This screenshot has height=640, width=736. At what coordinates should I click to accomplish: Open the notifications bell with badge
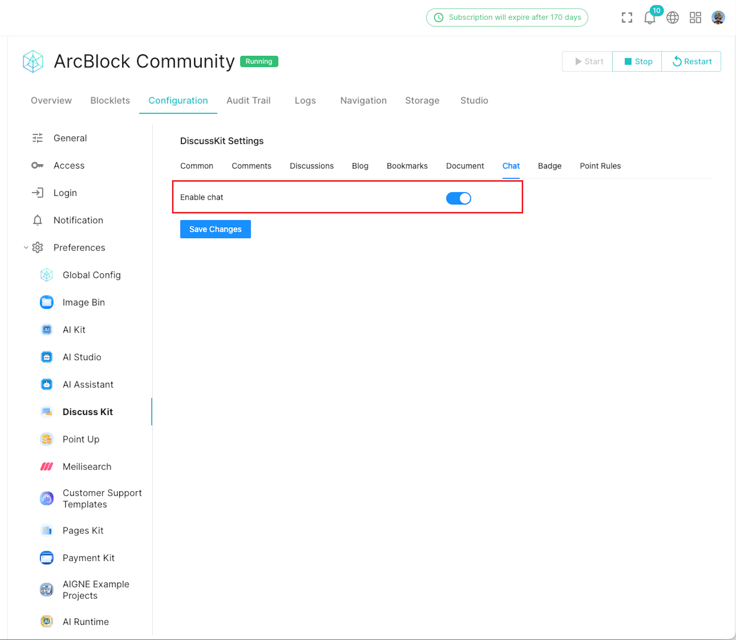coord(650,18)
